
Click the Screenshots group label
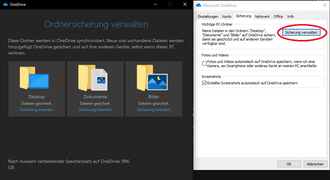[211, 77]
